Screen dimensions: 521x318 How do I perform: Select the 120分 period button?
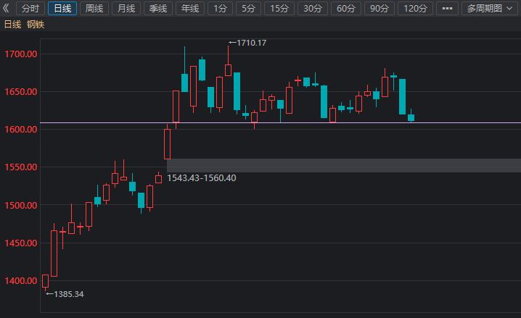415,8
